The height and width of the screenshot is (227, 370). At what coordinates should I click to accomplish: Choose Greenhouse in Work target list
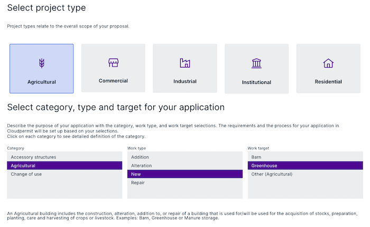click(264, 166)
